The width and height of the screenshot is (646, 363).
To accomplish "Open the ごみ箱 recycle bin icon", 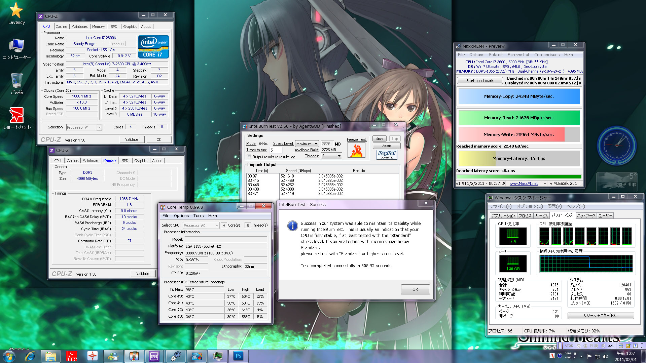I will pyautogui.click(x=16, y=84).
